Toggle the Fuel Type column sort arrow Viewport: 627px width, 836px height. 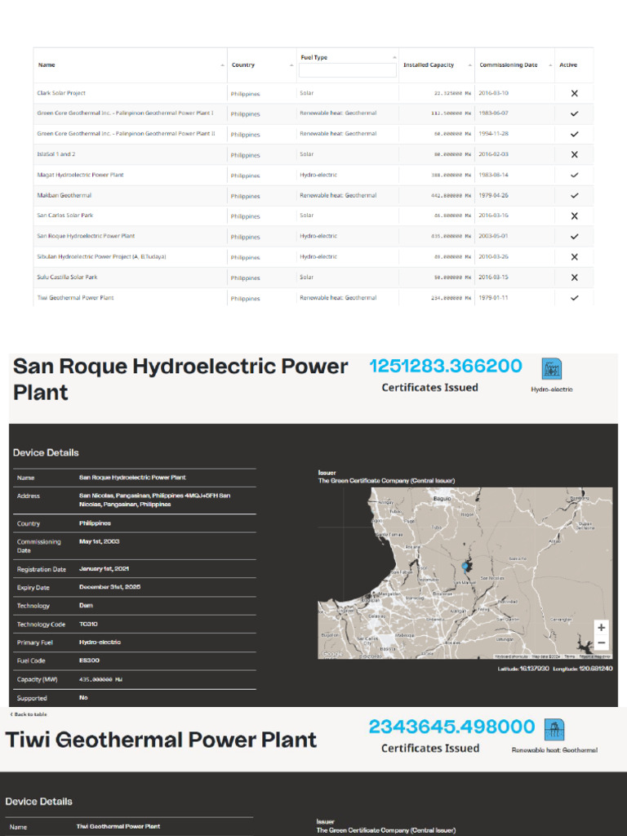pyautogui.click(x=394, y=58)
